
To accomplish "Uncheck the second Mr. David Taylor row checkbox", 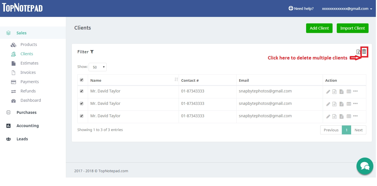I will tap(82, 103).
